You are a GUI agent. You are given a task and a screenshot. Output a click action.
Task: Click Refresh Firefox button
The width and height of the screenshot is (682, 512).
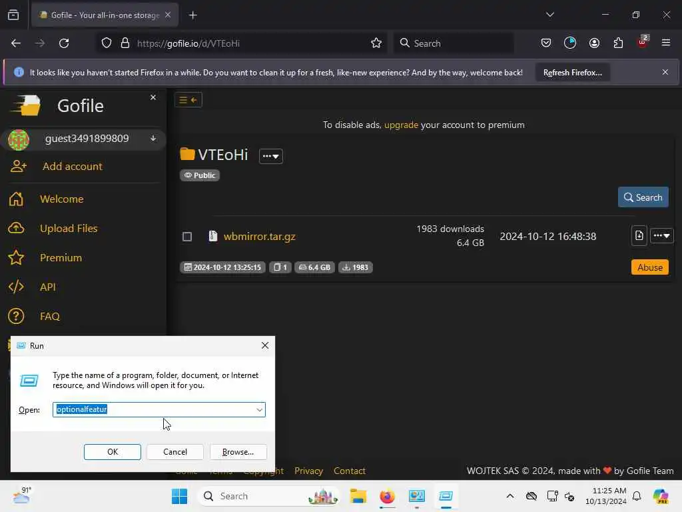(572, 73)
